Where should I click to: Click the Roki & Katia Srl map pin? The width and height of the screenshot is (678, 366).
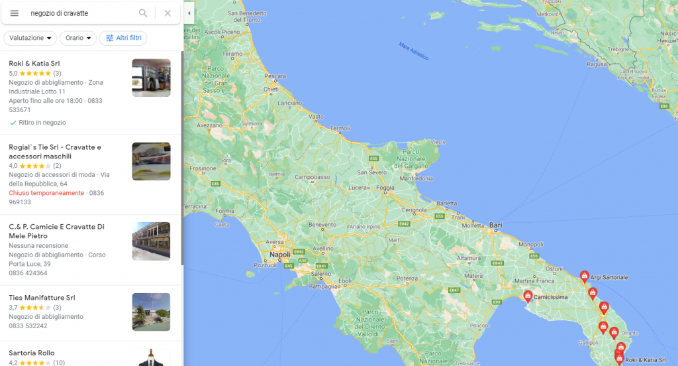pos(619,358)
